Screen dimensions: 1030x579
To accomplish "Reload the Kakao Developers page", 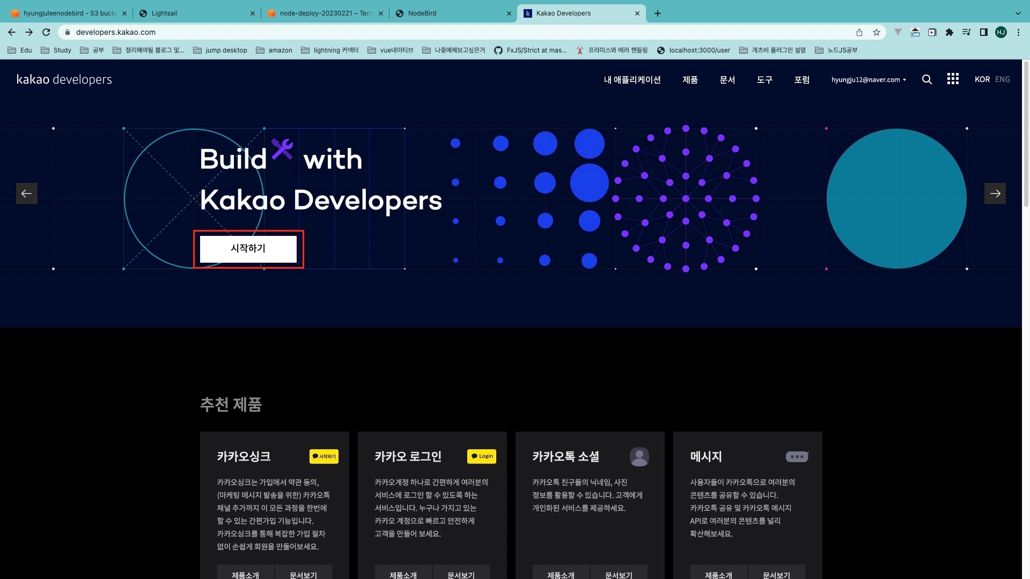I will pos(46,32).
